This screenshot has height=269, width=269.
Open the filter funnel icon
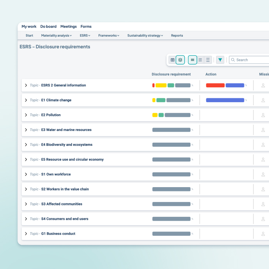point(220,60)
